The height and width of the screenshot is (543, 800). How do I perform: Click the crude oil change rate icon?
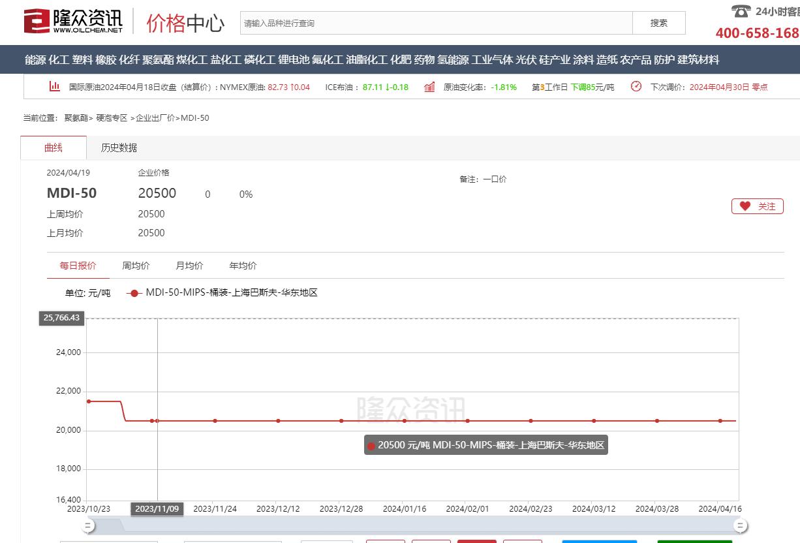(429, 87)
